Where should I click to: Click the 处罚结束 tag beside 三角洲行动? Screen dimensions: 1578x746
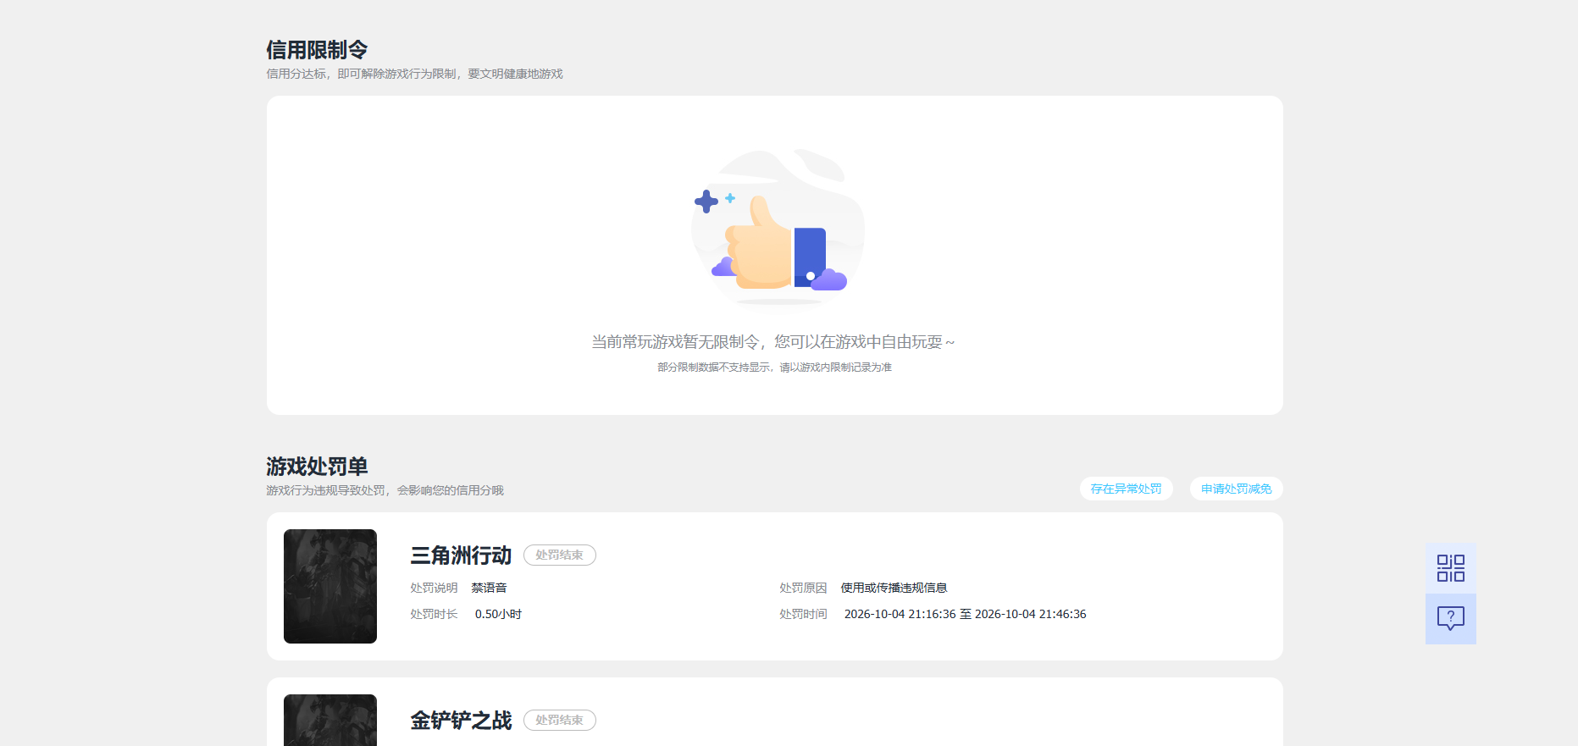560,555
